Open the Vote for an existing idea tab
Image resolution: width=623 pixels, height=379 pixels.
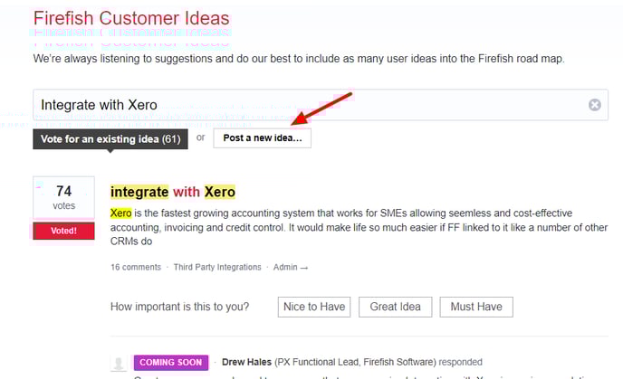[110, 139]
